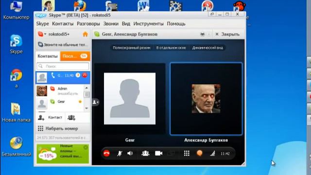Image resolution: width=311 pixels, height=175 pixels.
Task: Turn on video camera in call toolbar
Action: point(159,153)
